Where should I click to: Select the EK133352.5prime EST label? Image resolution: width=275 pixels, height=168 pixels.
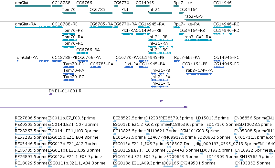click(253, 163)
